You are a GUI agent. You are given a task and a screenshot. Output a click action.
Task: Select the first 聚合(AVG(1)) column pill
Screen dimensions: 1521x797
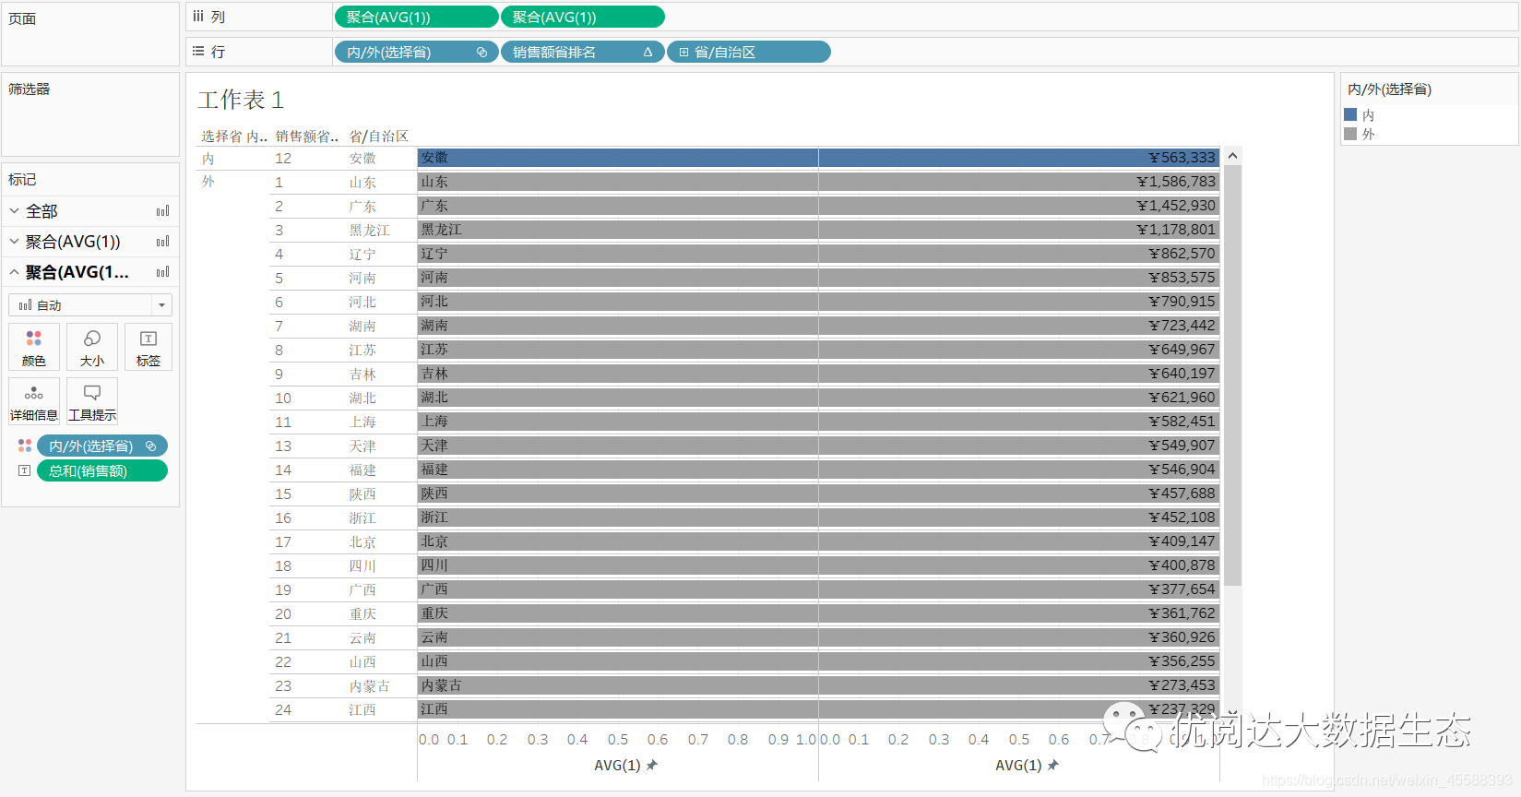tap(416, 17)
